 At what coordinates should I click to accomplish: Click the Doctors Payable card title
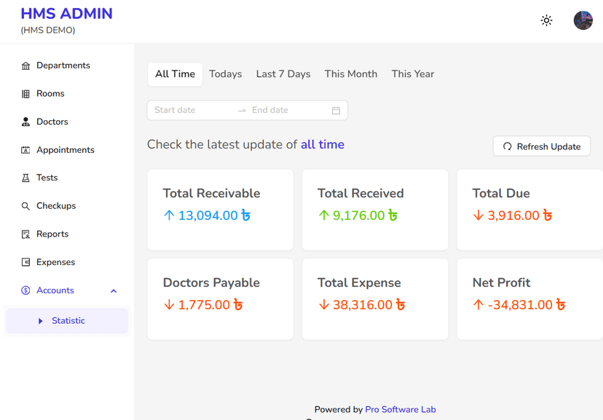(x=211, y=283)
